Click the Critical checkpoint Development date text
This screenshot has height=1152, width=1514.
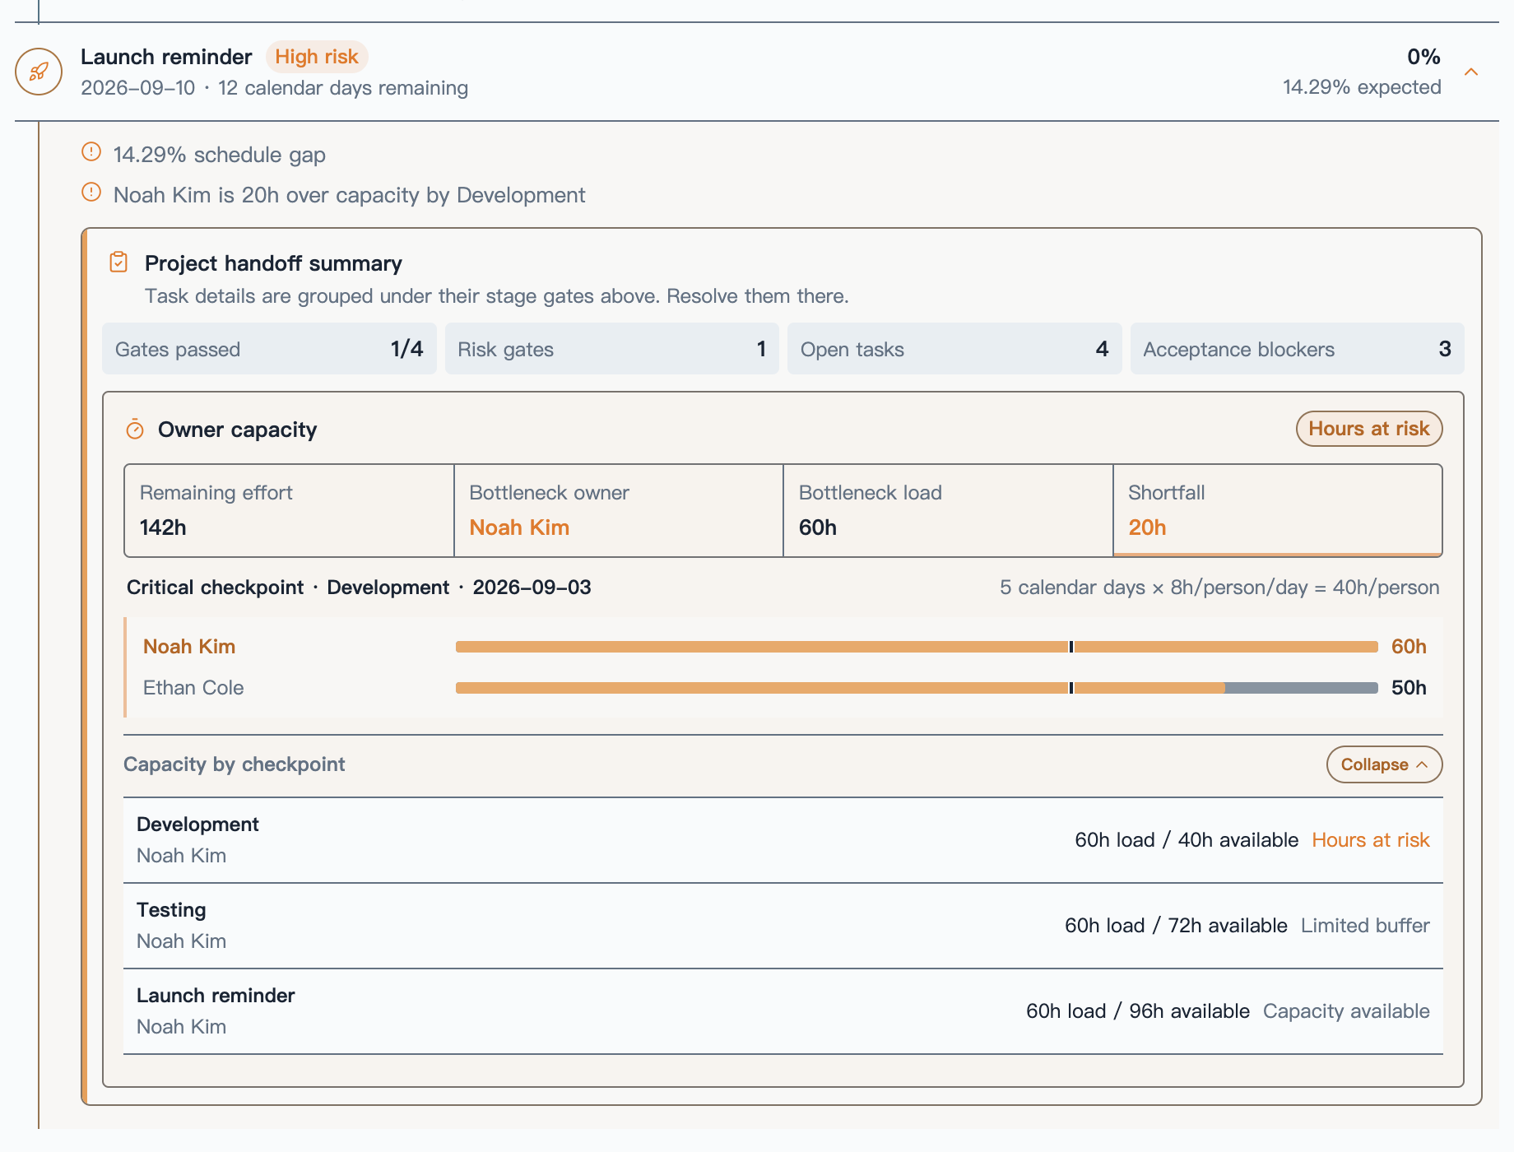[359, 588]
